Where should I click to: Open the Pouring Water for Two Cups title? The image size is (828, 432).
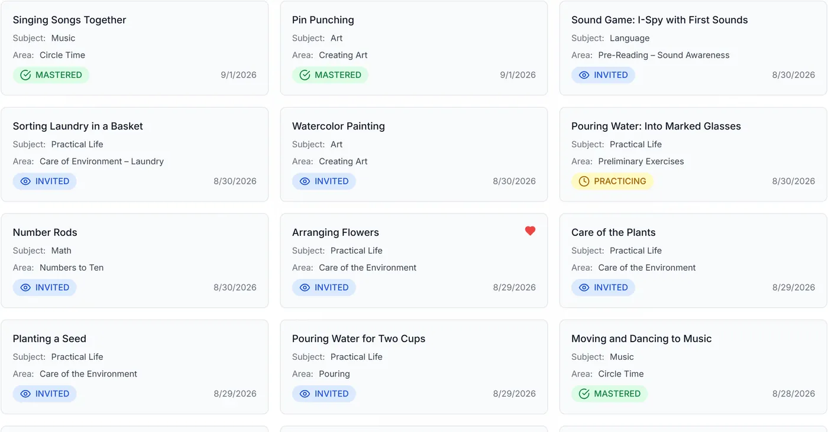[x=359, y=339]
